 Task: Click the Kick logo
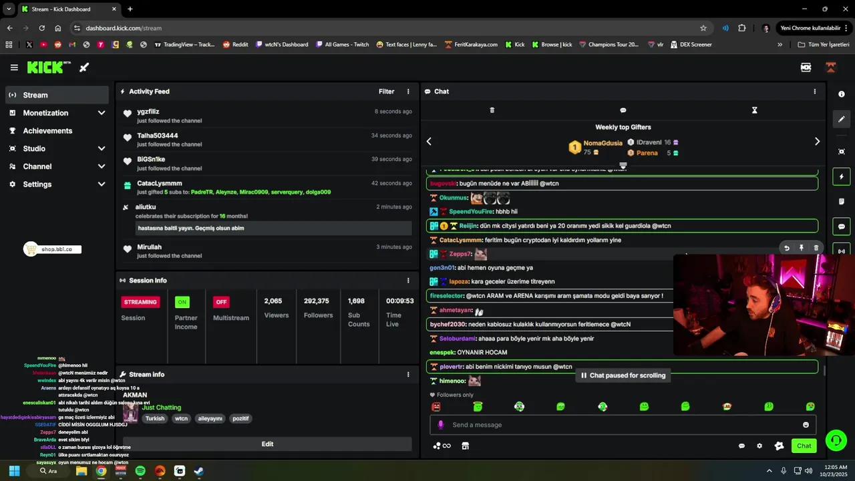[49, 67]
